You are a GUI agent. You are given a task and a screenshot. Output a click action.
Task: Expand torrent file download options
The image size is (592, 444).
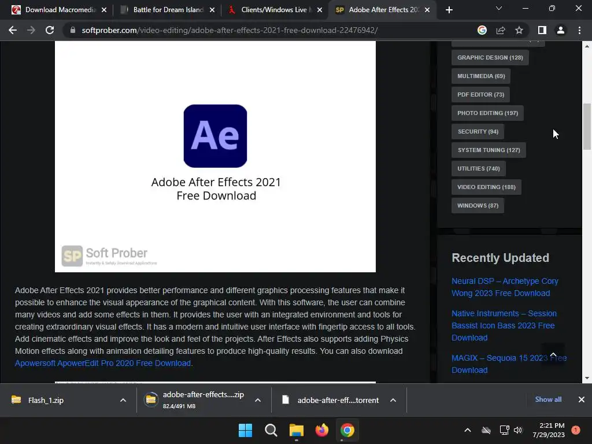[393, 400]
